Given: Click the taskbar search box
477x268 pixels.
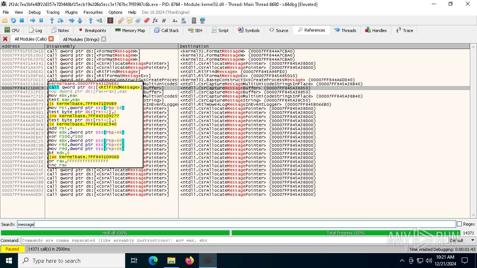Looking at the screenshot, I should 72,261.
